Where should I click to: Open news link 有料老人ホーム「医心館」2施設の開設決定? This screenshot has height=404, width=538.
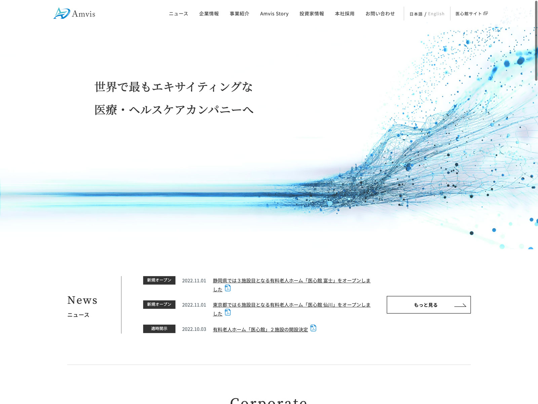point(260,330)
